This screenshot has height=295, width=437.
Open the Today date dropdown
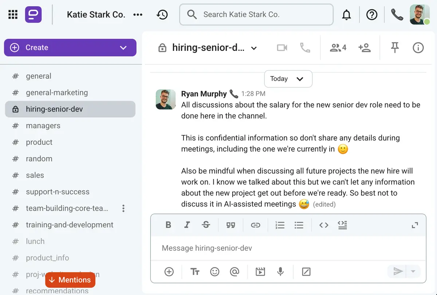(x=288, y=79)
